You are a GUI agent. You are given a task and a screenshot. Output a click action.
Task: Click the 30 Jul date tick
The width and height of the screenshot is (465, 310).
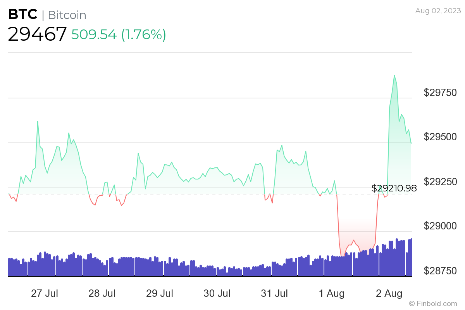point(217,293)
